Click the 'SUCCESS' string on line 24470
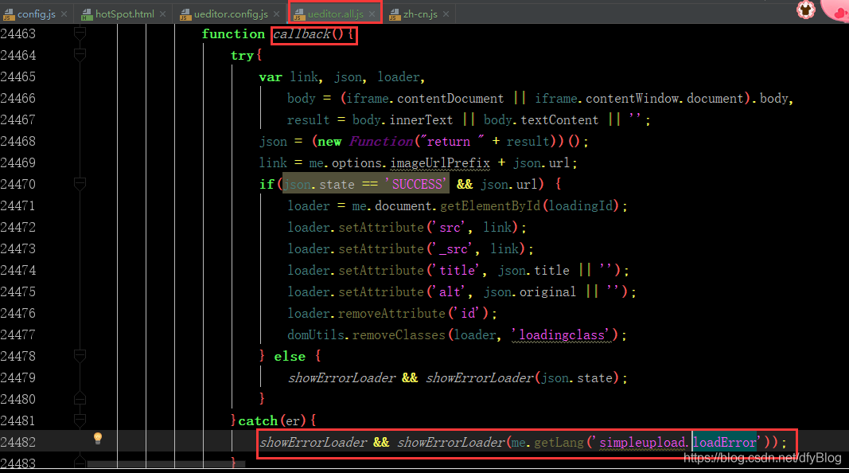849x473 pixels. pos(418,184)
